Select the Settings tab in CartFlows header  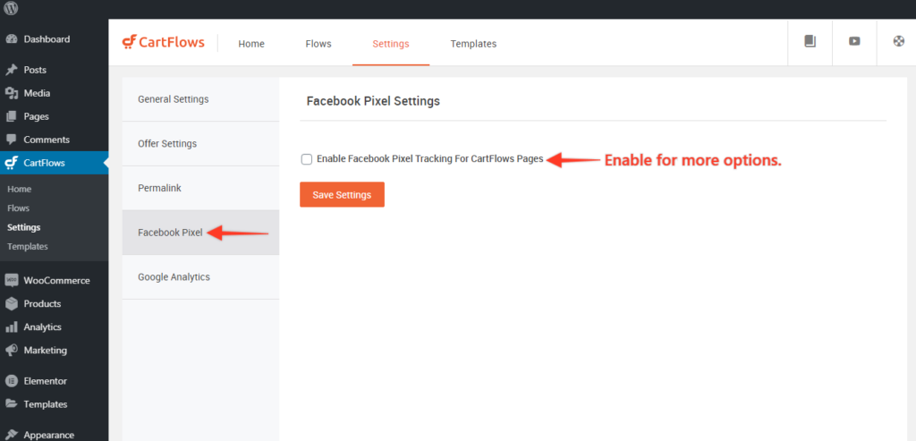tap(391, 44)
